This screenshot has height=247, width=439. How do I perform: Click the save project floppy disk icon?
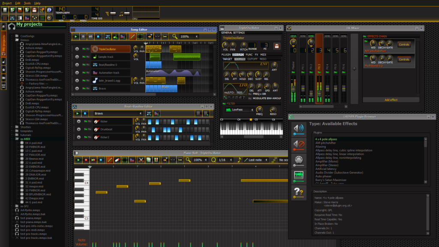pos(34,10)
